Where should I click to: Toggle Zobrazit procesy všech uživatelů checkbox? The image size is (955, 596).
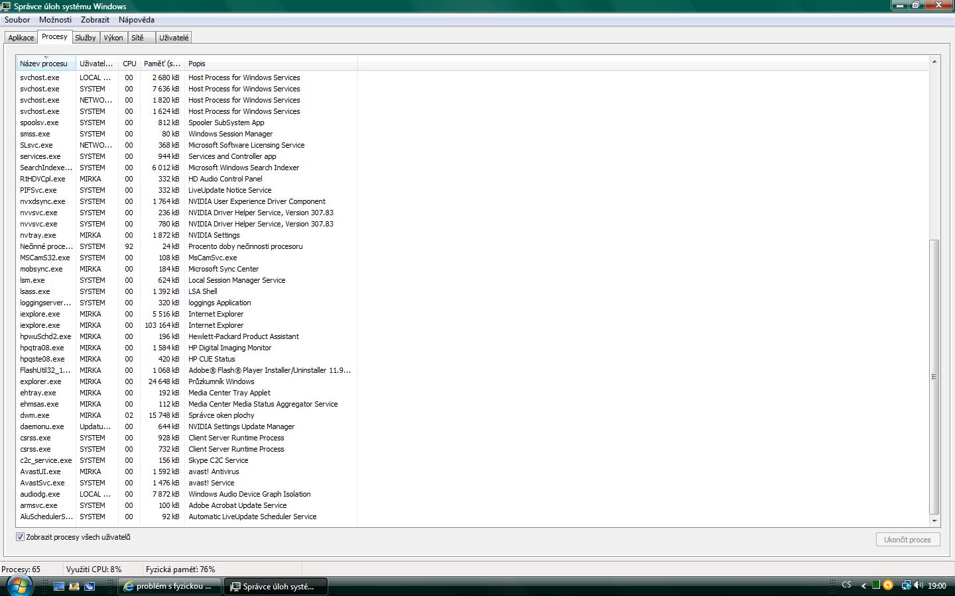pyautogui.click(x=20, y=537)
